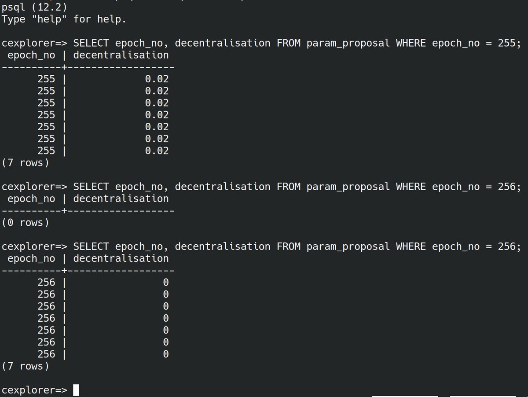Click the first 255 epoch_no value

point(46,79)
